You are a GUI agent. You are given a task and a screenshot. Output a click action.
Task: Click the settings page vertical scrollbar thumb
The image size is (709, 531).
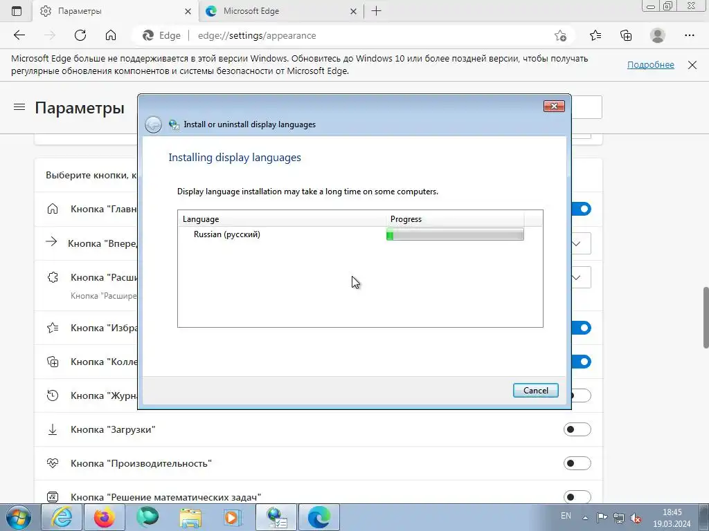coord(706,317)
